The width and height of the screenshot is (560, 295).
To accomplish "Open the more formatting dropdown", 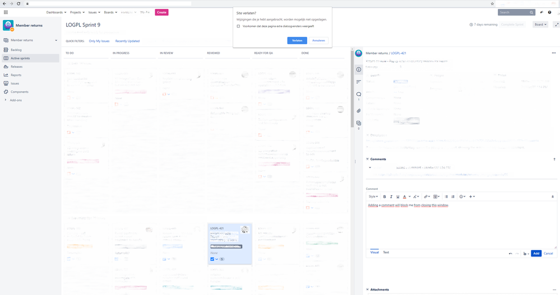I will click(416, 196).
